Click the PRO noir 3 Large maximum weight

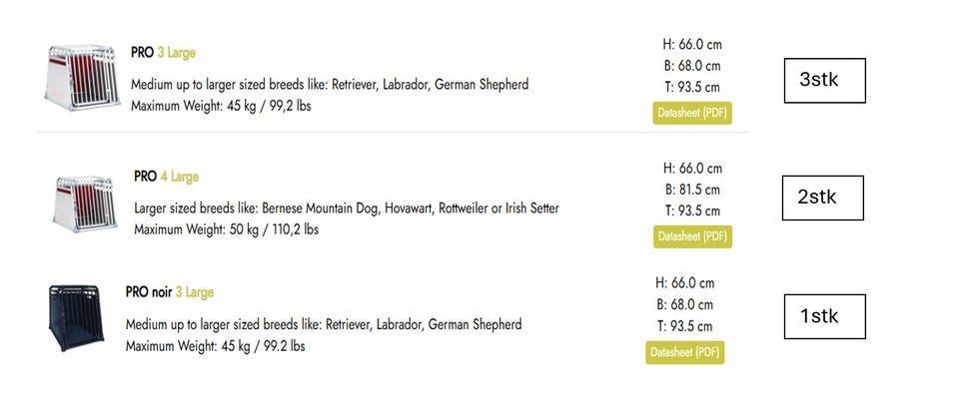point(215,346)
